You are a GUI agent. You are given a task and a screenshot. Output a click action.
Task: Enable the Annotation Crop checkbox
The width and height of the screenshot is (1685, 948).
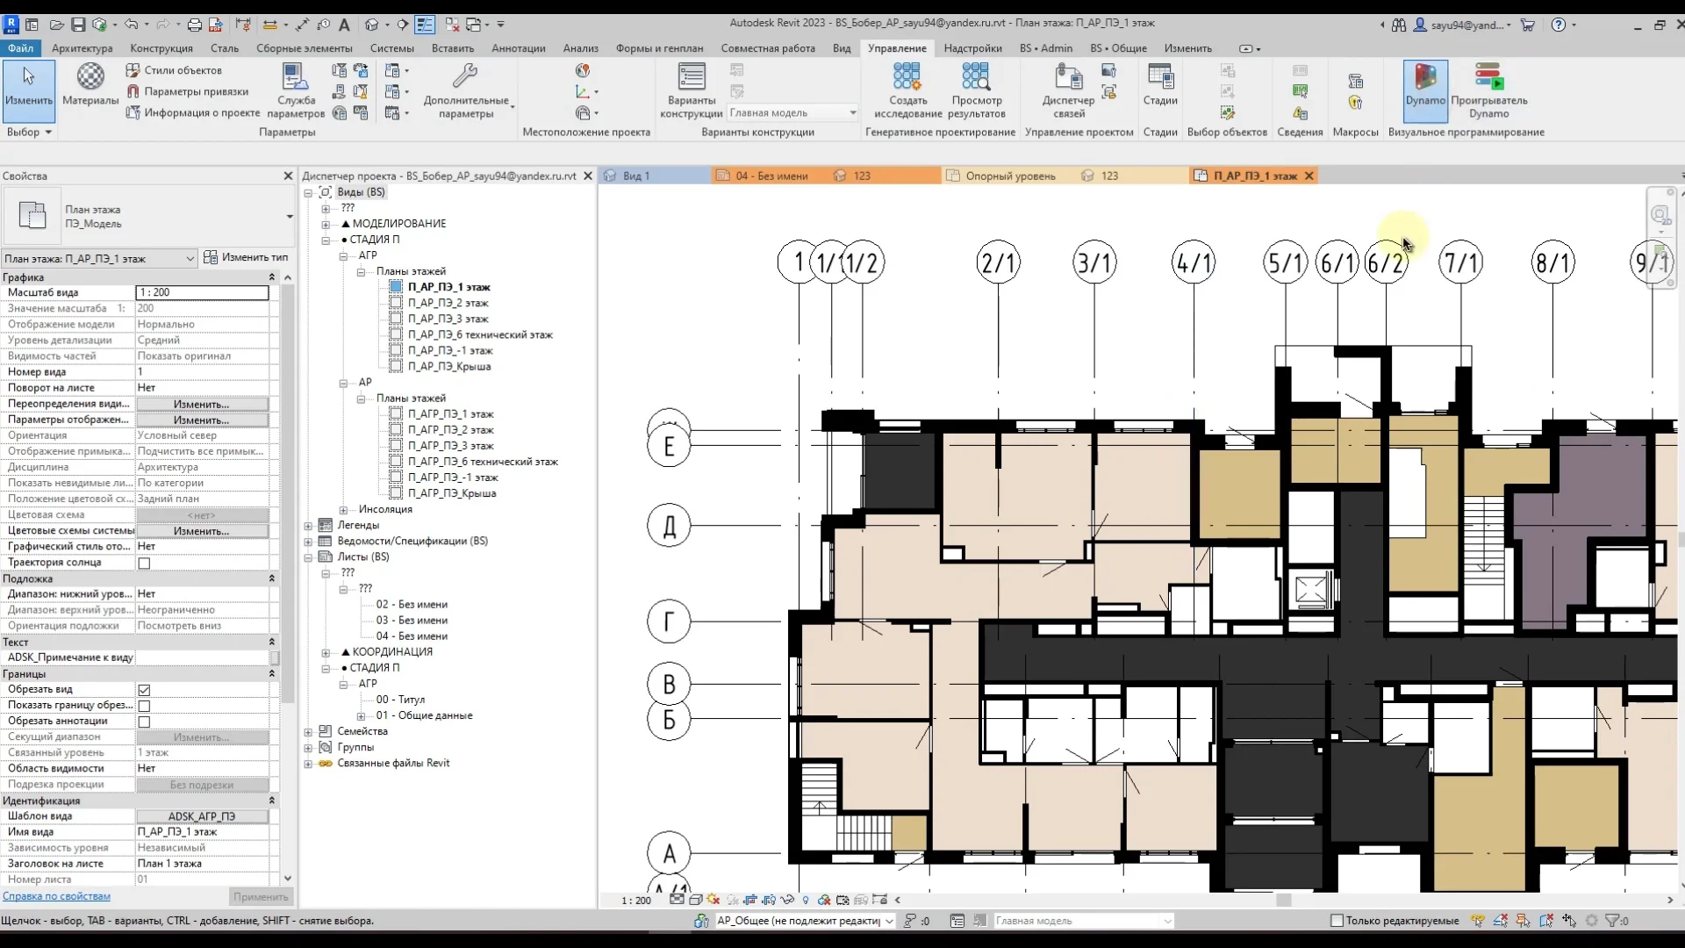pos(144,722)
